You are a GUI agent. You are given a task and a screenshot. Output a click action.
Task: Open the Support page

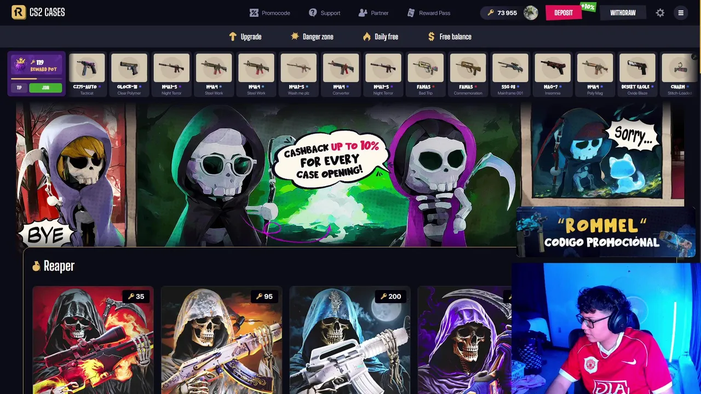[324, 13]
